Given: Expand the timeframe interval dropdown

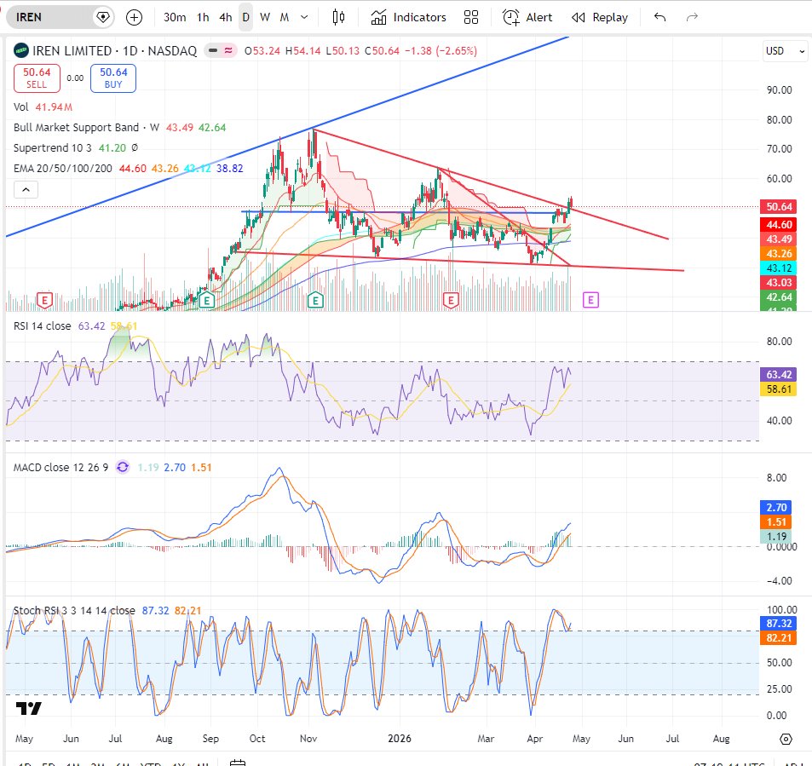Looking at the screenshot, I should 304,17.
